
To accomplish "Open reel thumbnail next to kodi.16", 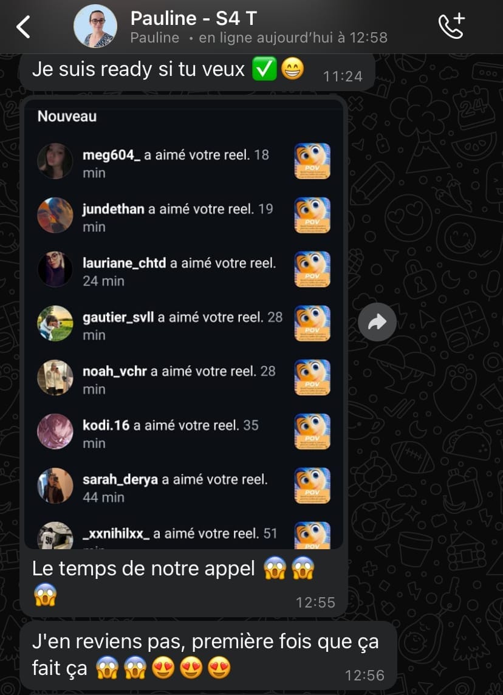I will [x=312, y=432].
